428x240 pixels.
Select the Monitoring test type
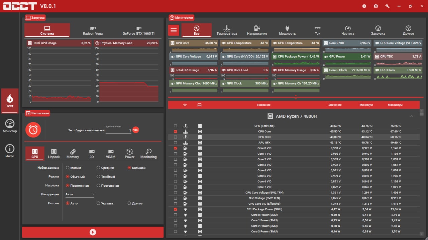148,154
